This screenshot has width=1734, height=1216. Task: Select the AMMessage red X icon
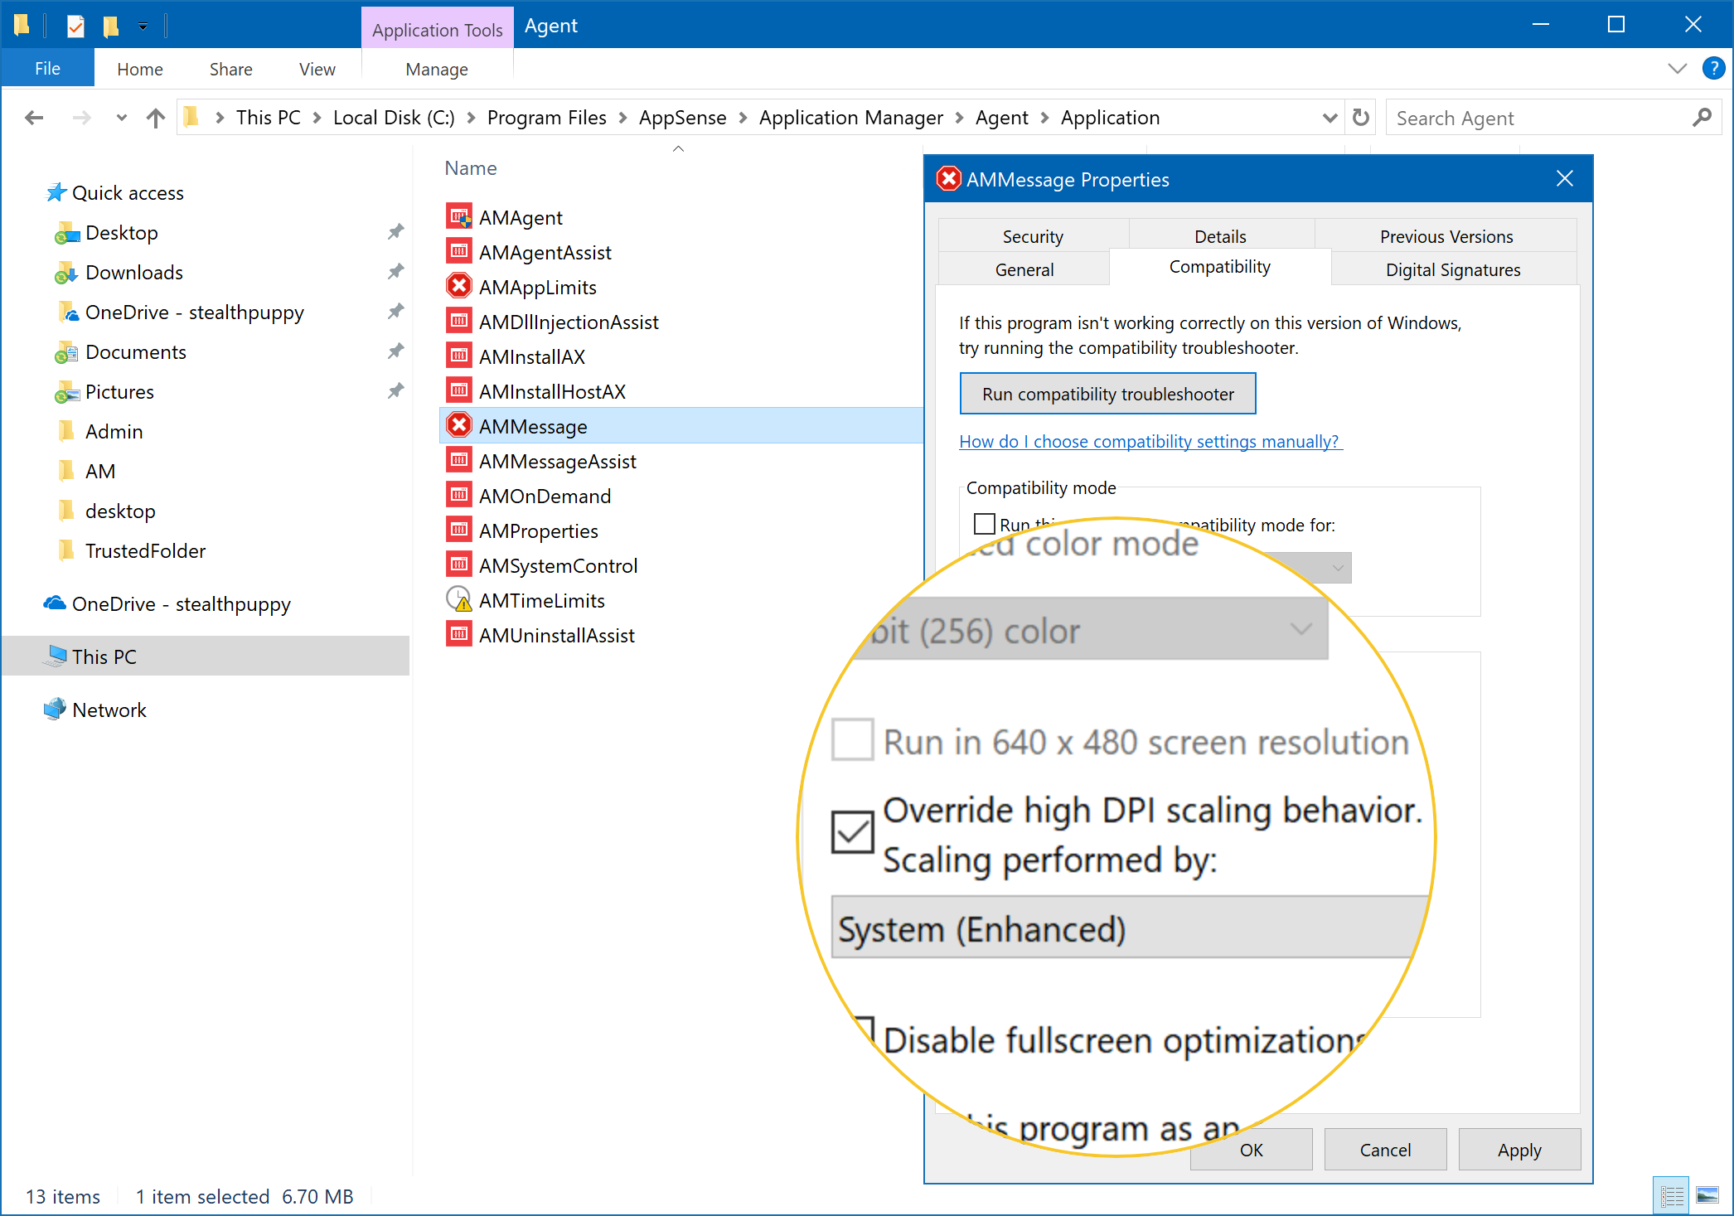(x=459, y=426)
